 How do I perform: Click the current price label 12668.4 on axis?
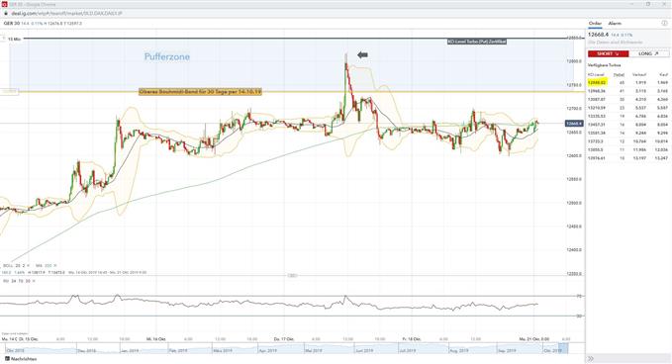574,124
